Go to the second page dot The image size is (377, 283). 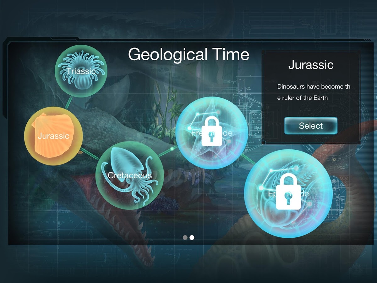pos(192,237)
